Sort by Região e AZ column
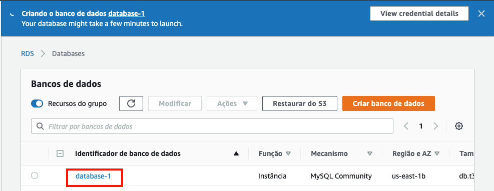Viewport: 494px width, 191px height. 416,153
